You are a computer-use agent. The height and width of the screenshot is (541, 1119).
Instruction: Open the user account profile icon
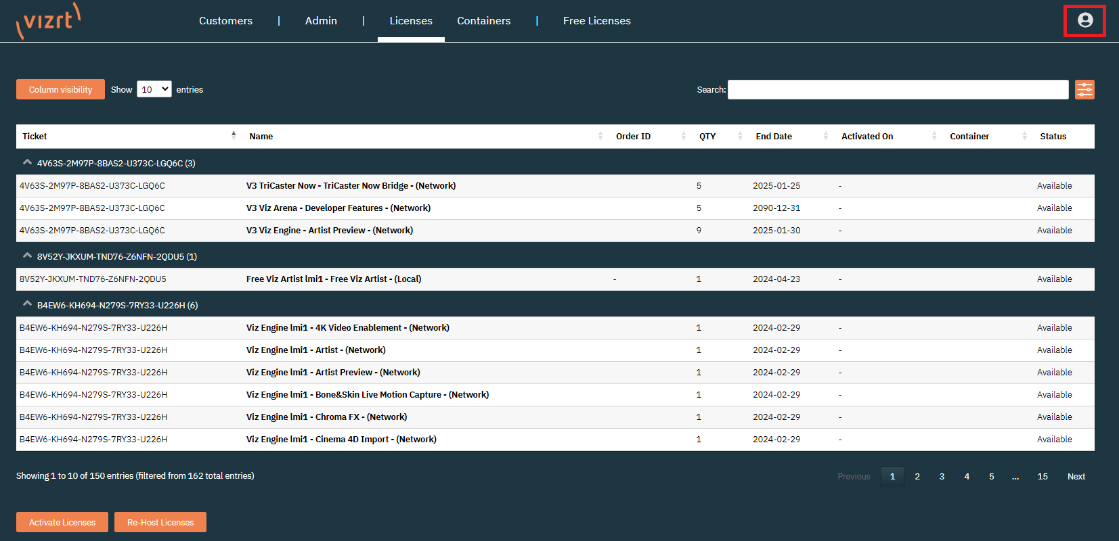click(x=1084, y=20)
